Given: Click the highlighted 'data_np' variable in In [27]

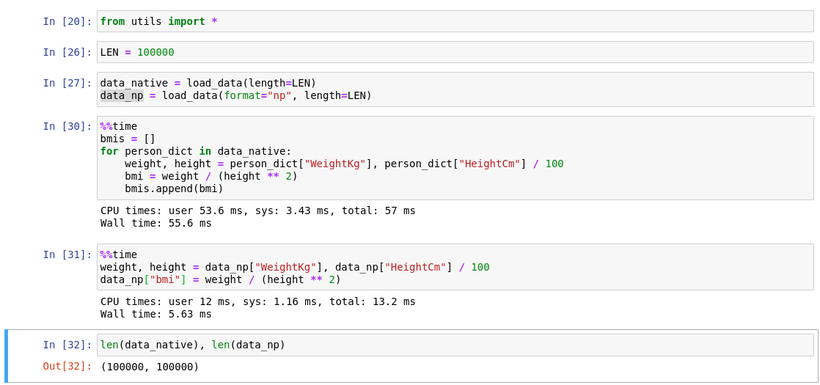Looking at the screenshot, I should pyautogui.click(x=121, y=96).
